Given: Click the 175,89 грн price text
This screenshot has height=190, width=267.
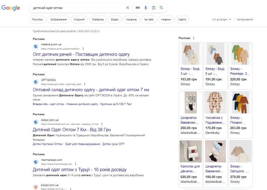Looking at the screenshot, I should tap(213, 128).
